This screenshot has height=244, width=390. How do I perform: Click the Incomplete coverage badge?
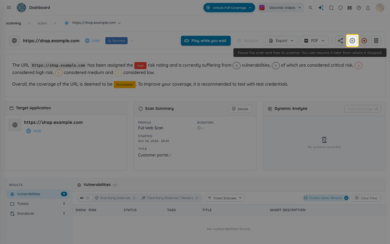pos(125,85)
